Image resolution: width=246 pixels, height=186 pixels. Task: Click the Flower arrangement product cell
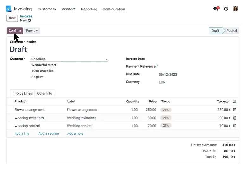pos(29,110)
